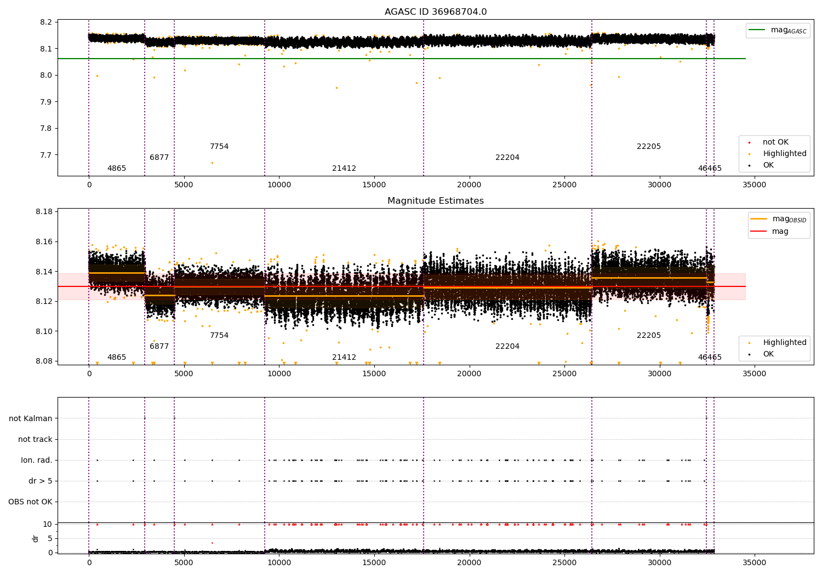This screenshot has height=575, width=822.
Task: Click the 'Ion. rad.' axis label
Action: 37,460
